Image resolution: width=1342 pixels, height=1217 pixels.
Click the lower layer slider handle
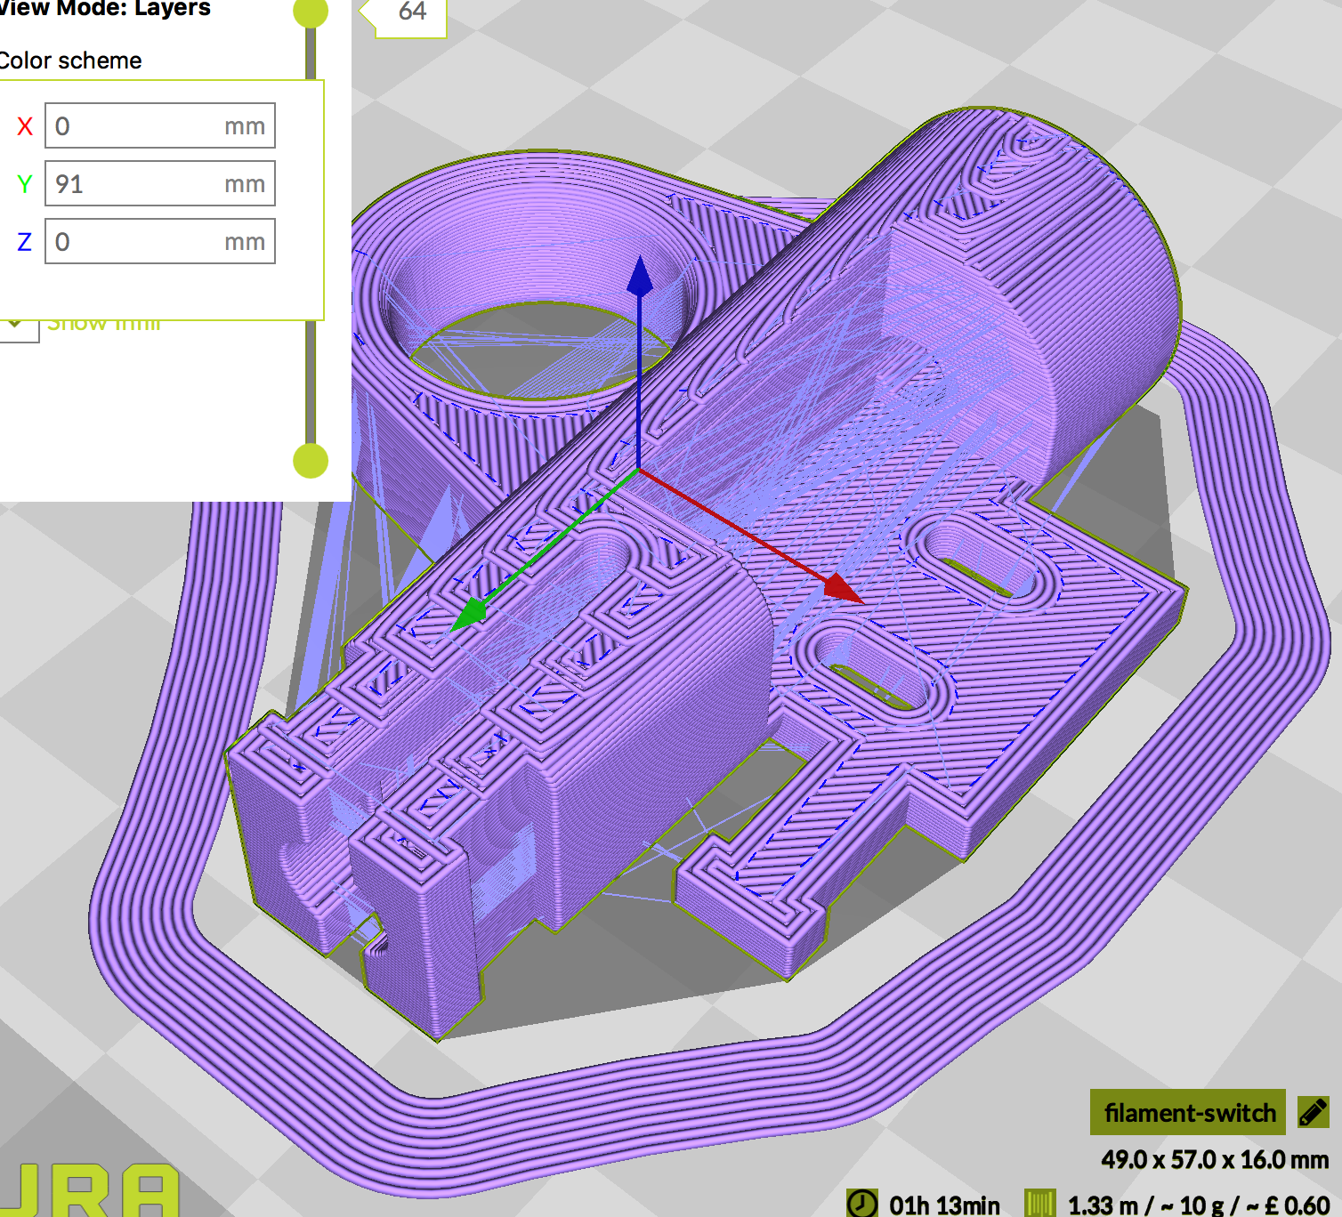(311, 461)
